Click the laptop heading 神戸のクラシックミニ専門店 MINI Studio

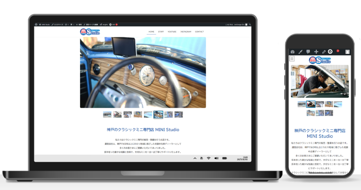point(143,130)
